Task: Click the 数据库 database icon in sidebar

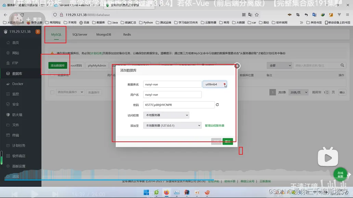Action: [8, 74]
